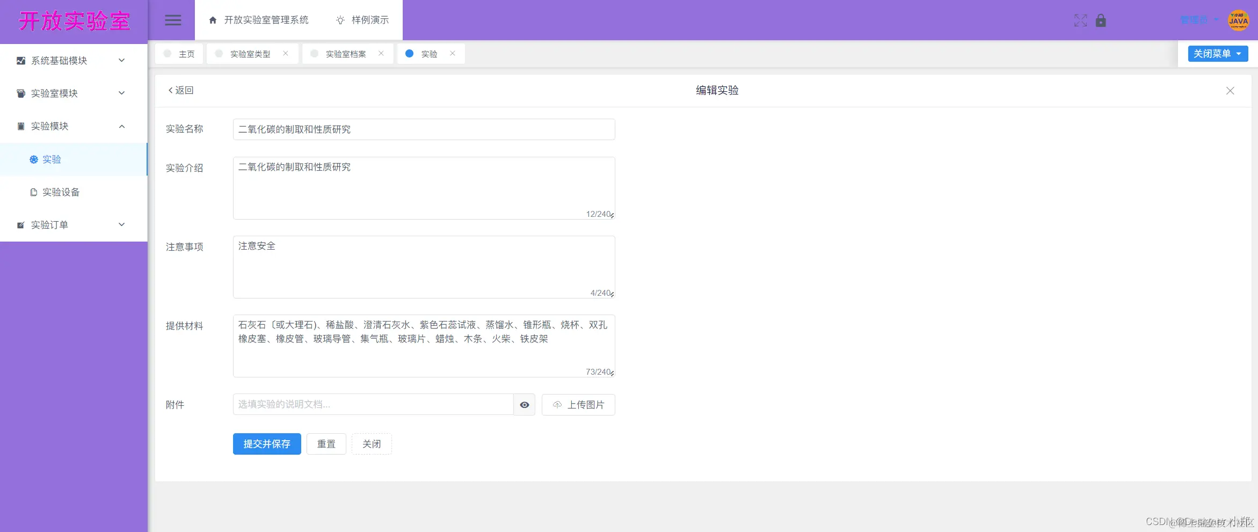Switch to the 实验室档案 tab

pos(345,53)
